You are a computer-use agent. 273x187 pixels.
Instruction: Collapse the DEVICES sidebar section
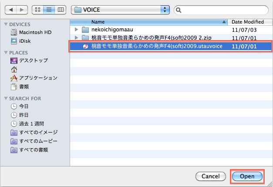(x=6, y=24)
